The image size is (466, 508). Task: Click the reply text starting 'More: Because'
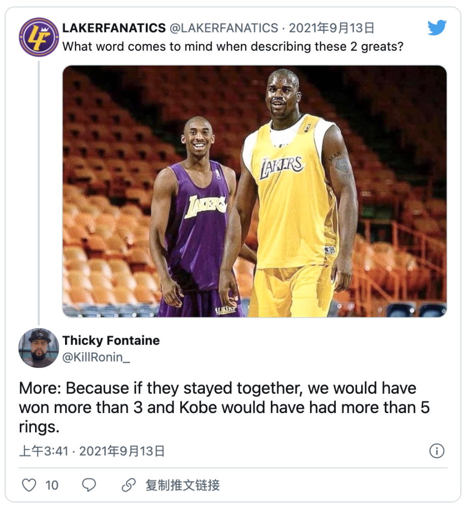(x=224, y=407)
